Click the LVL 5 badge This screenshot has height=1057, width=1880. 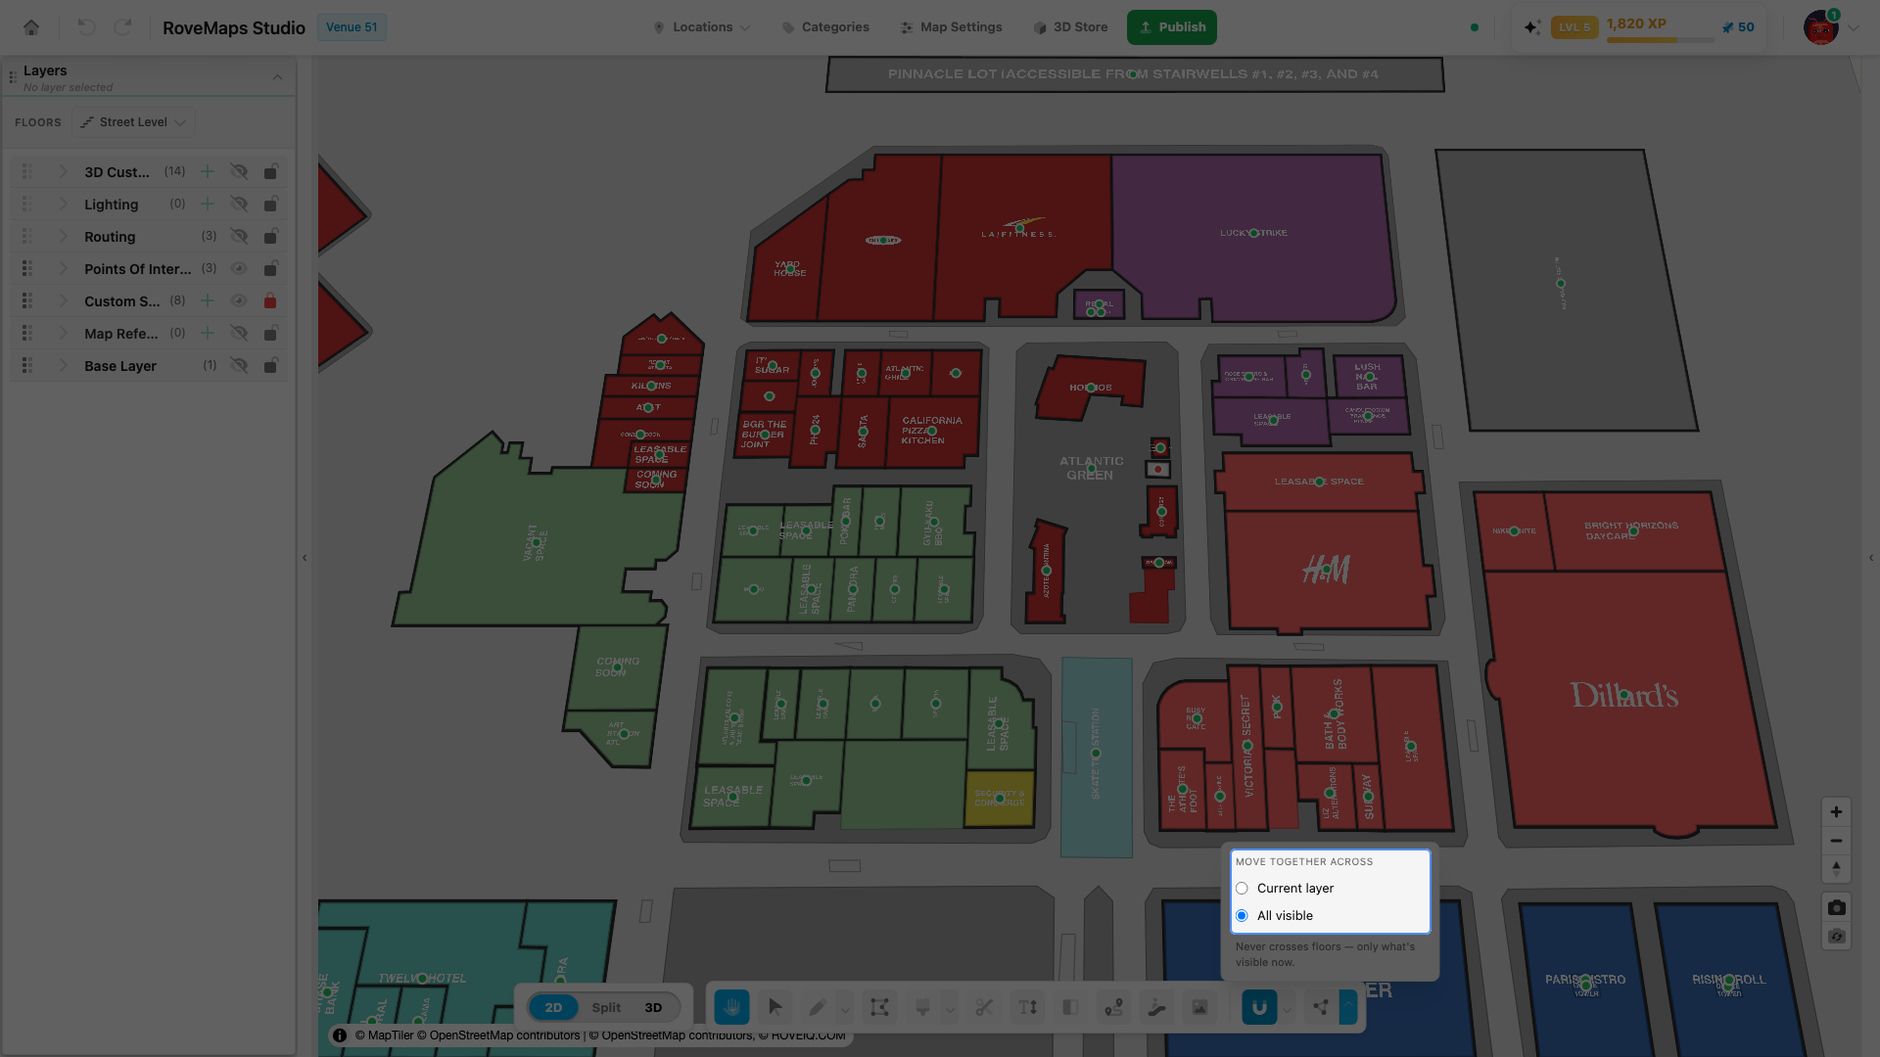(1574, 27)
